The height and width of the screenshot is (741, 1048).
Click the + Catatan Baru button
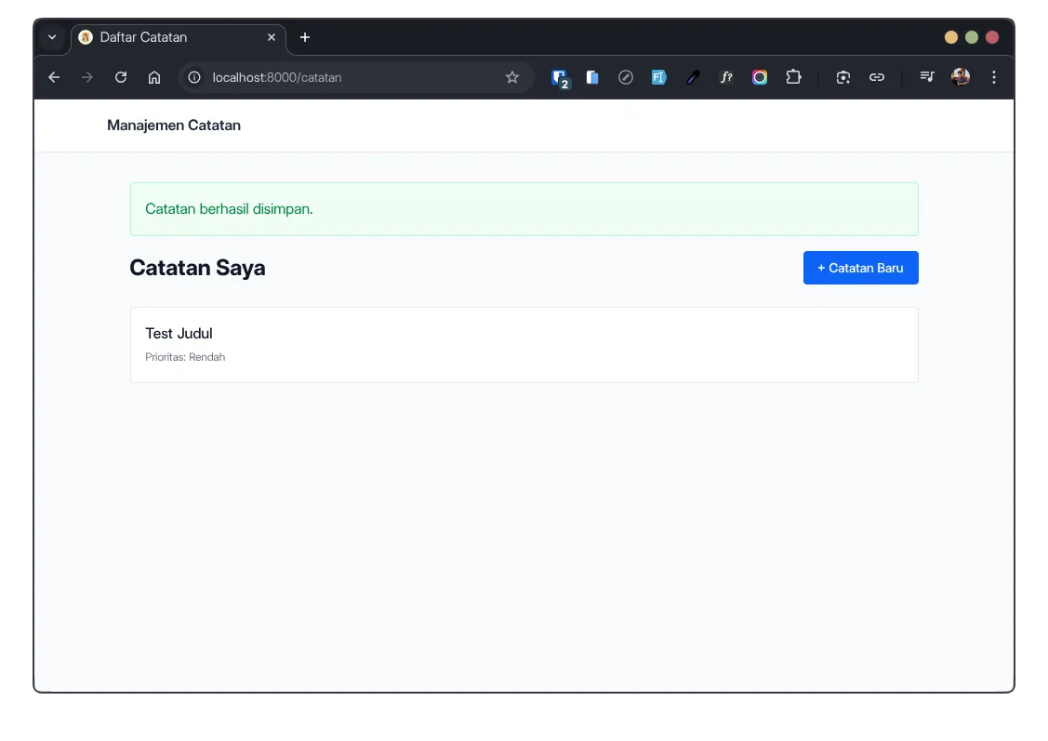tap(860, 268)
